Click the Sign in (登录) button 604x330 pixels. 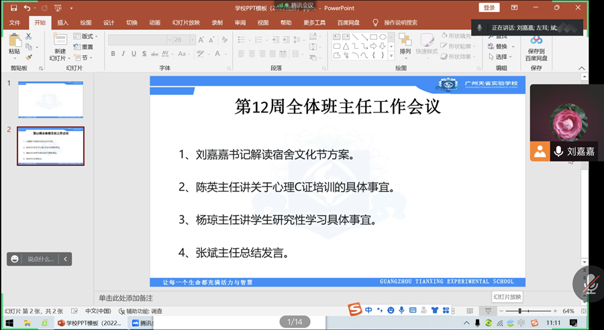(x=489, y=7)
